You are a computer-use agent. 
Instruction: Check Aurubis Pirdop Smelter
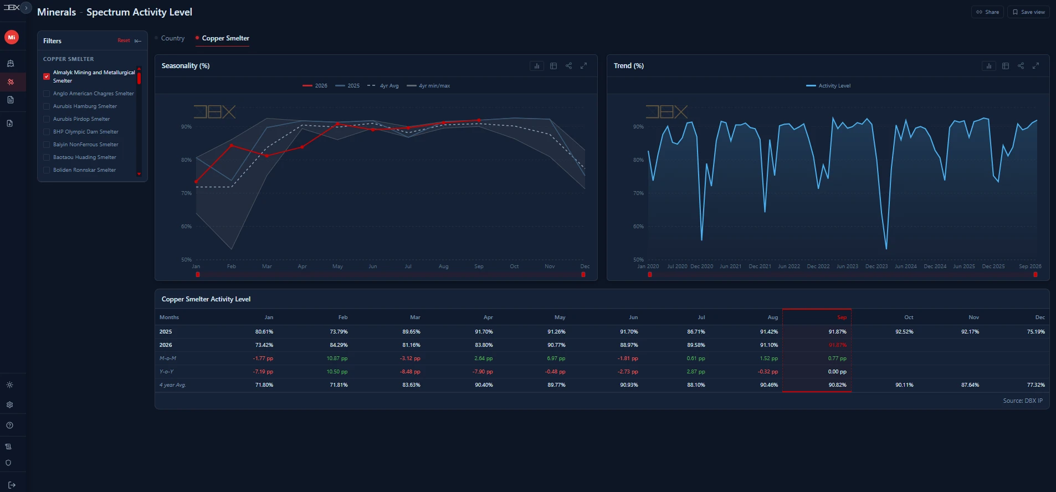[47, 119]
